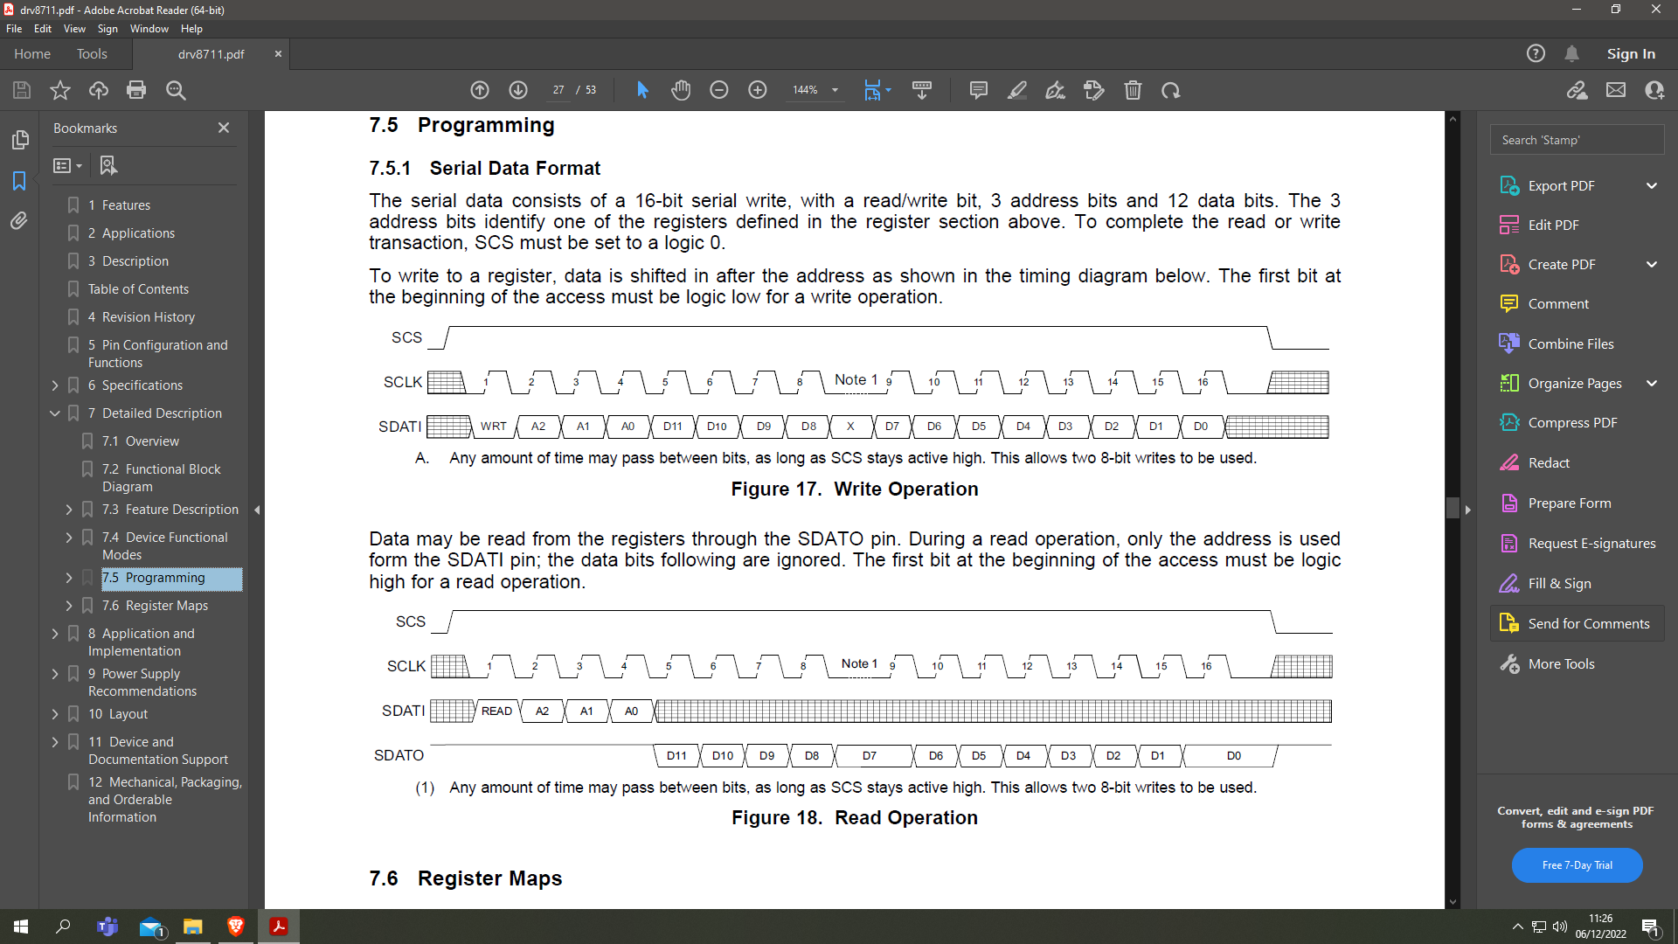Click More Tools in the right pane
Screen dimensions: 1678x944
tap(1561, 664)
